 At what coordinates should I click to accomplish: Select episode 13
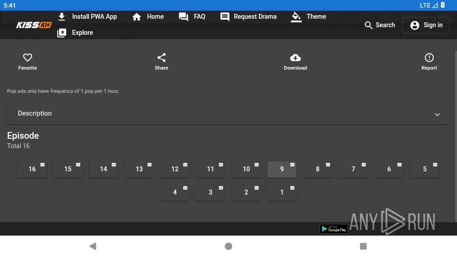click(139, 169)
